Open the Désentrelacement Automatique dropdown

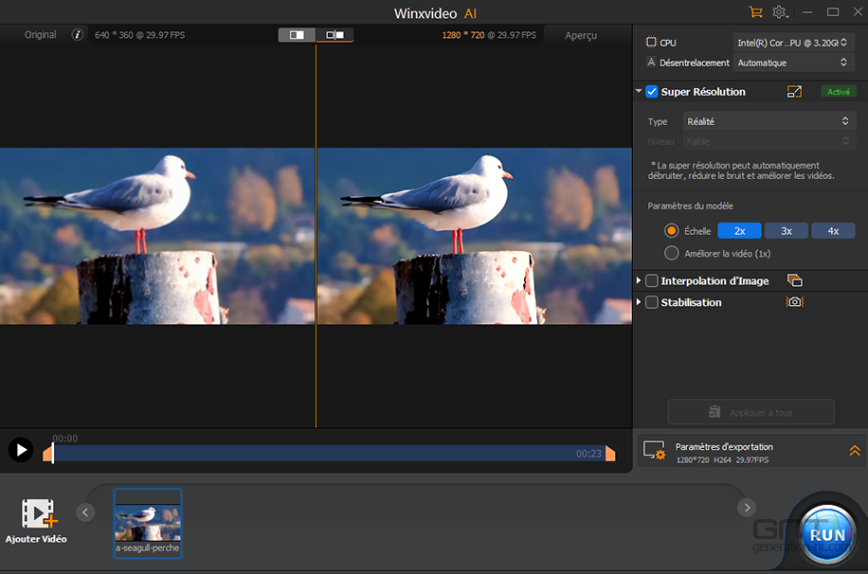coord(793,63)
